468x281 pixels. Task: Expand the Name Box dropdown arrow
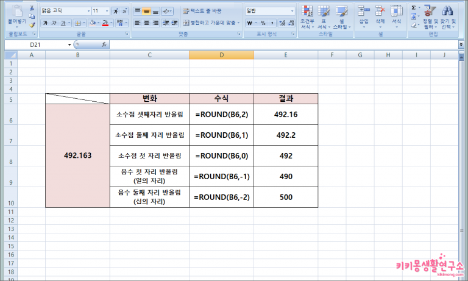(x=69, y=44)
